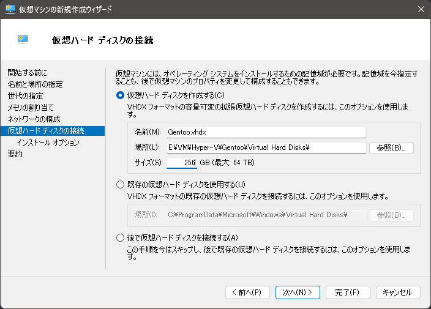Select 仮想ハード ディスクの接続 step
The width and height of the screenshot is (431, 309).
[53, 131]
